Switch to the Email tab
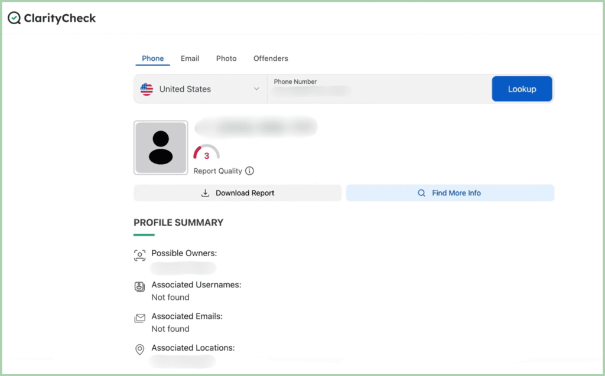 [x=190, y=58]
